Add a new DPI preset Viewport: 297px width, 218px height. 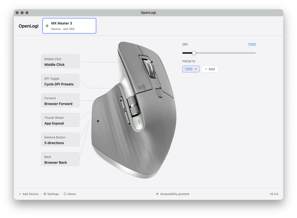(210, 69)
